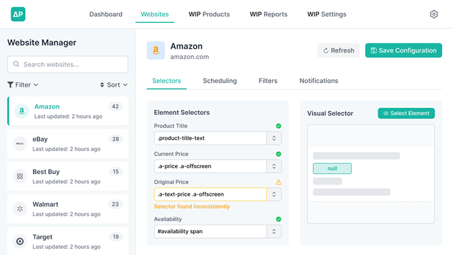Image resolution: width=453 pixels, height=255 pixels.
Task: Switch to the Scheduling tab
Action: point(220,81)
